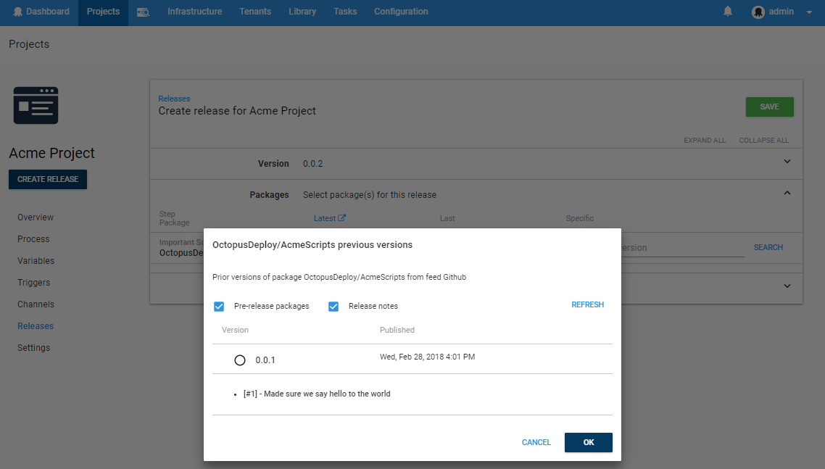Select version 0.0.1 radio button
This screenshot has width=825, height=469.
click(240, 360)
